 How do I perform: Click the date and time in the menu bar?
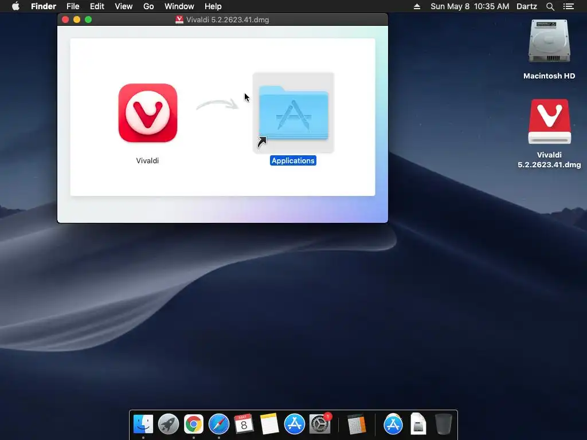pyautogui.click(x=470, y=6)
